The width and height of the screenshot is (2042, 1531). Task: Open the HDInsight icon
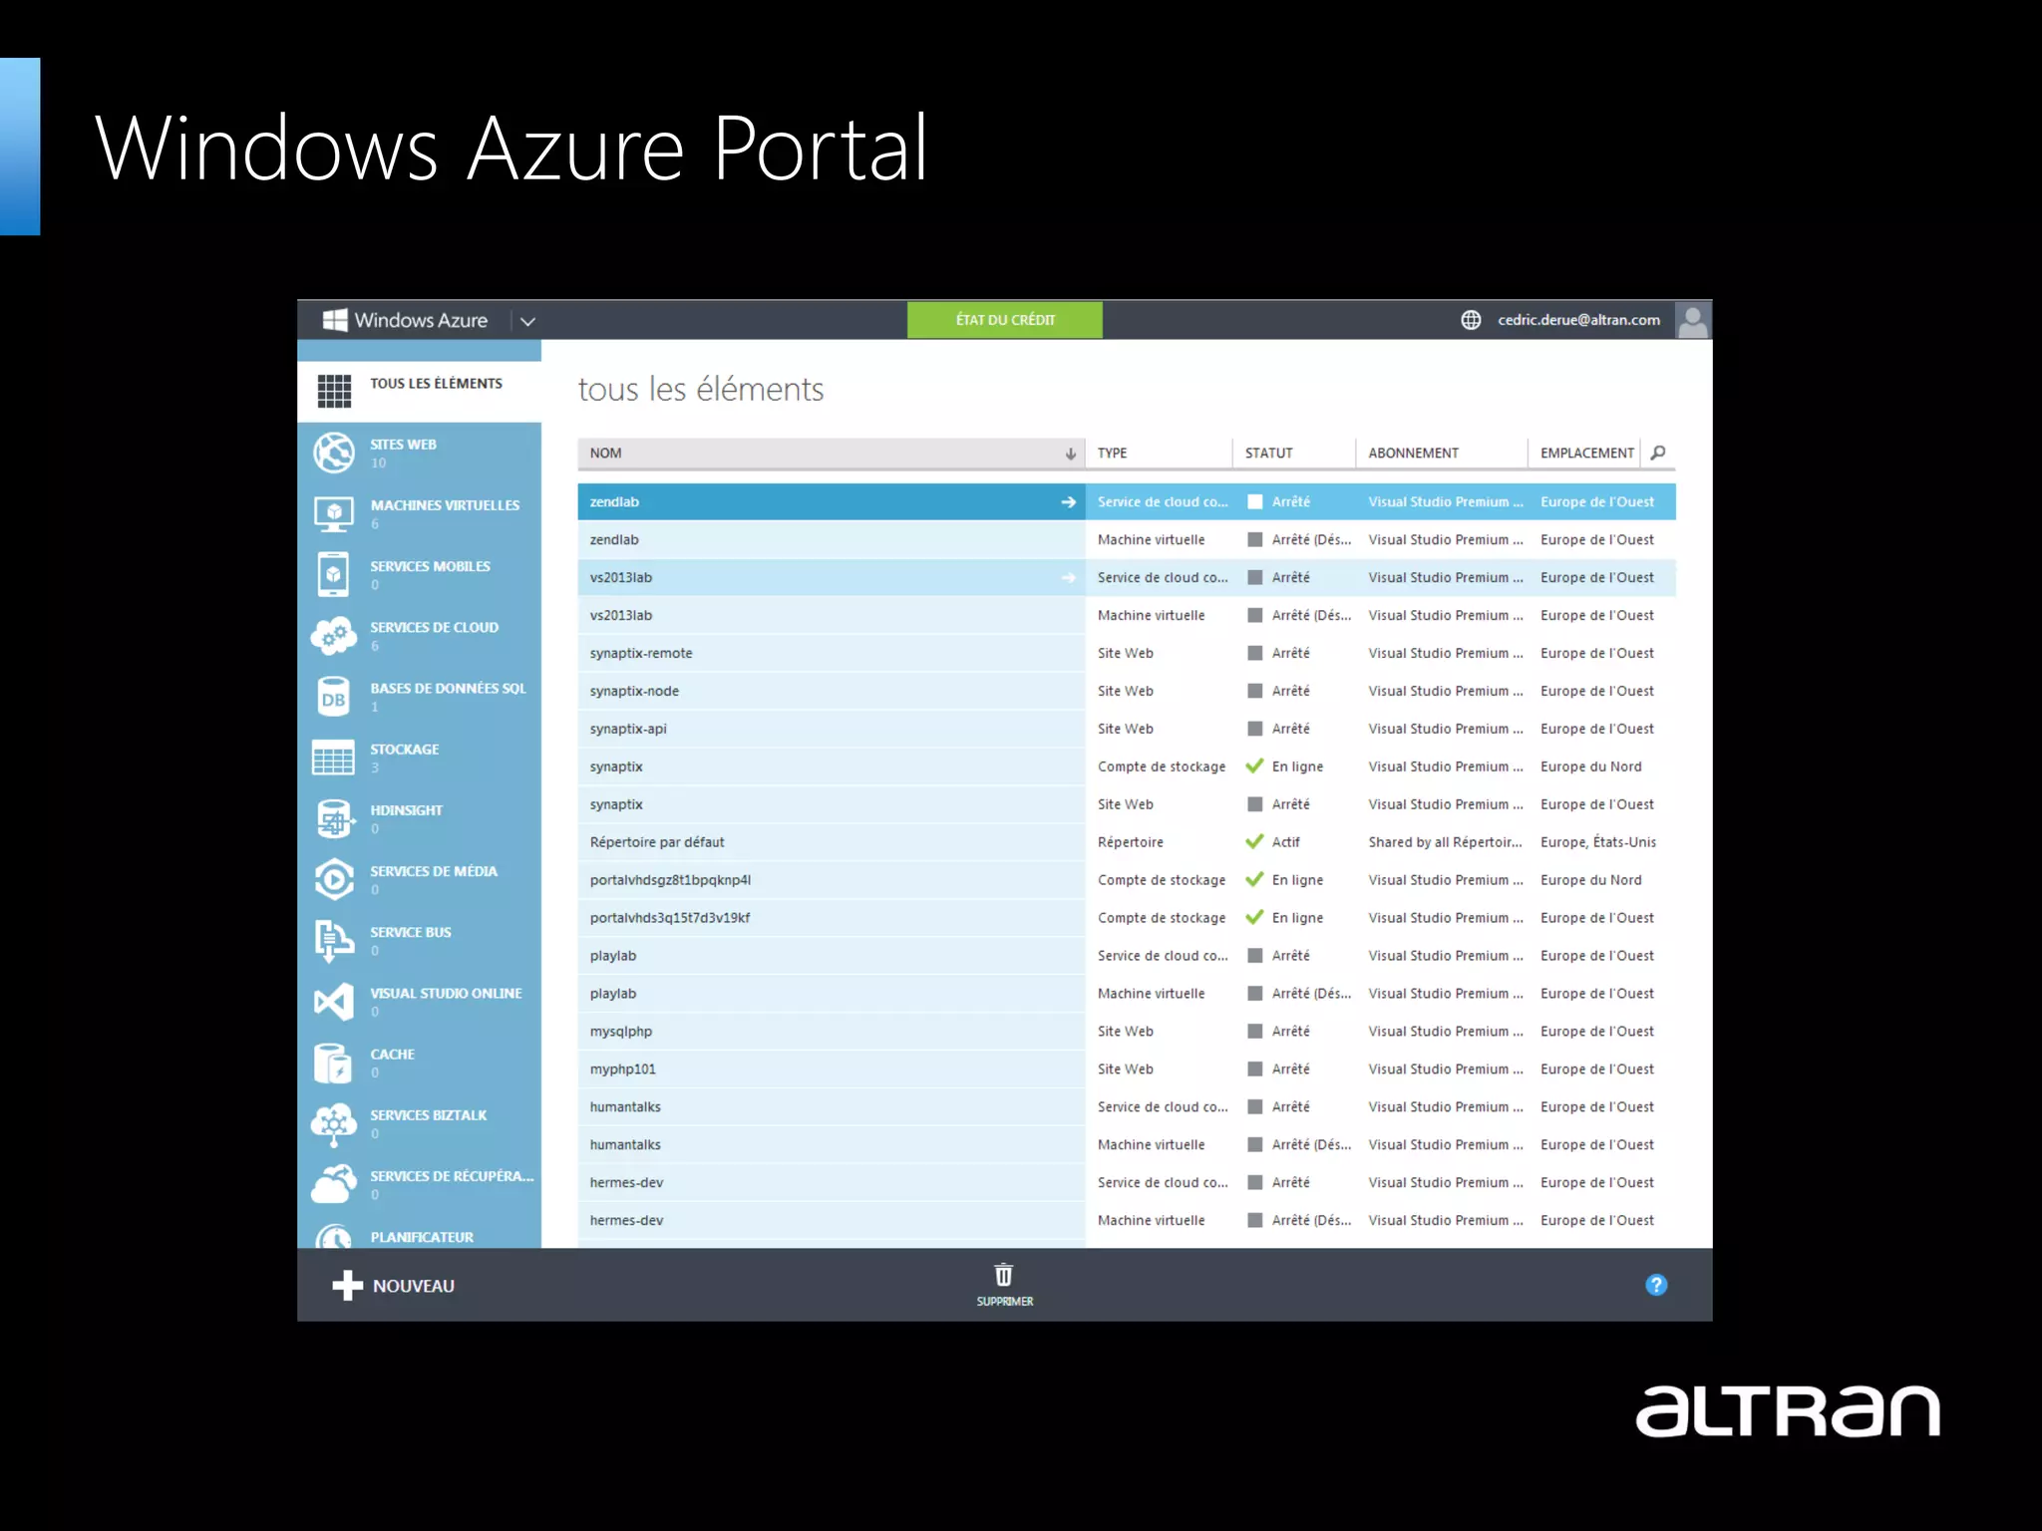point(334,818)
